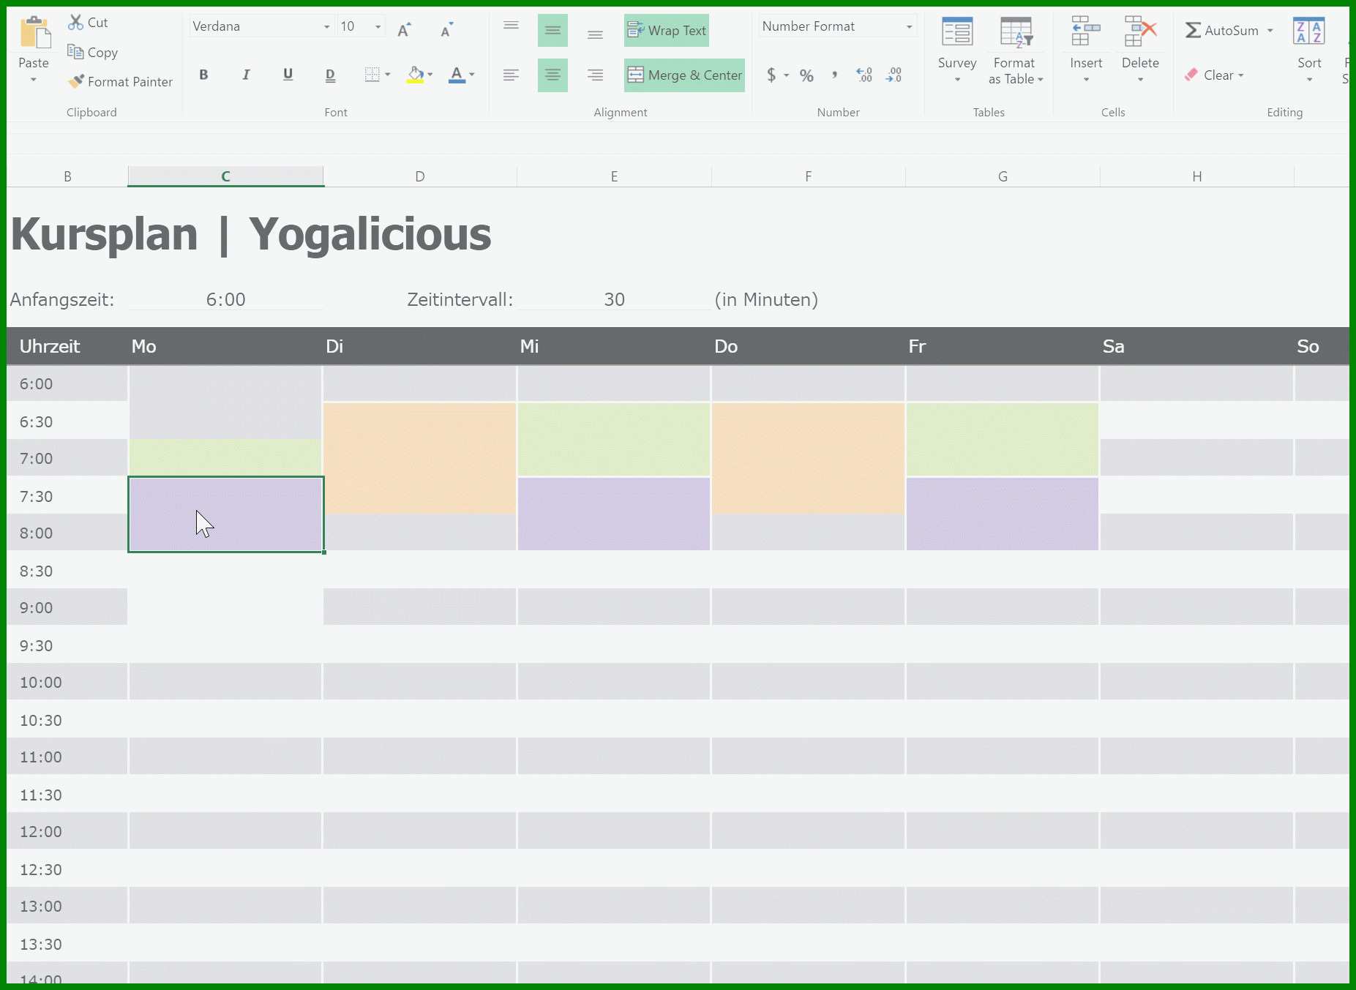
Task: Expand currency format arrow
Action: (x=787, y=75)
